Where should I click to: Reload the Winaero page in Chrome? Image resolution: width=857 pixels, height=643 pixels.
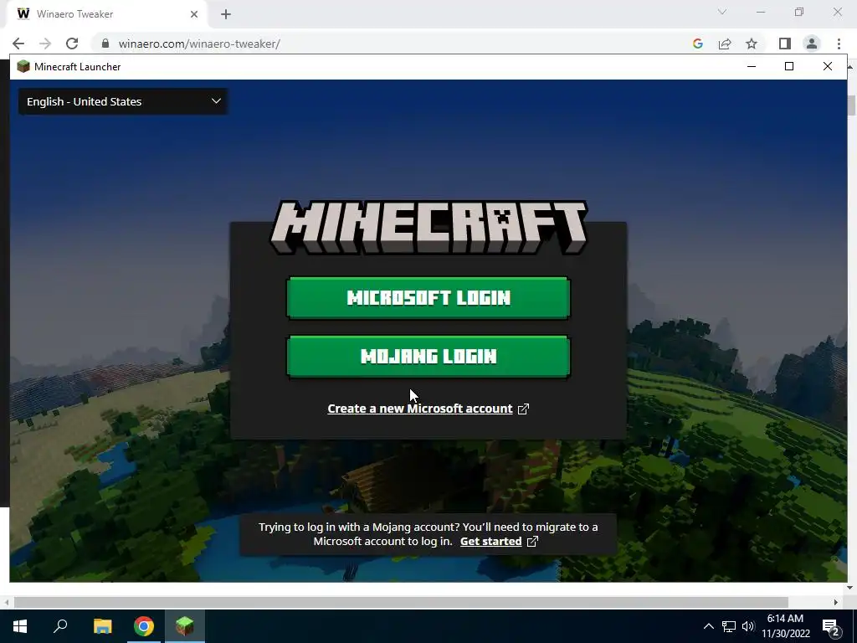(x=72, y=44)
